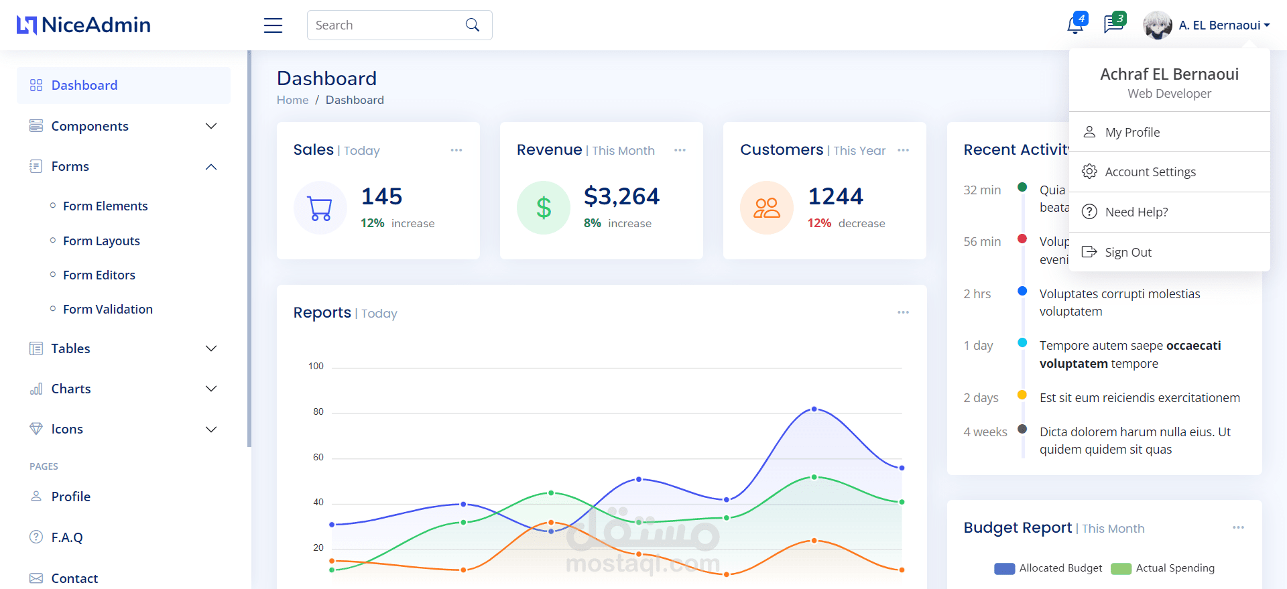Open the Form Elements page
The image size is (1287, 589).
pos(105,206)
